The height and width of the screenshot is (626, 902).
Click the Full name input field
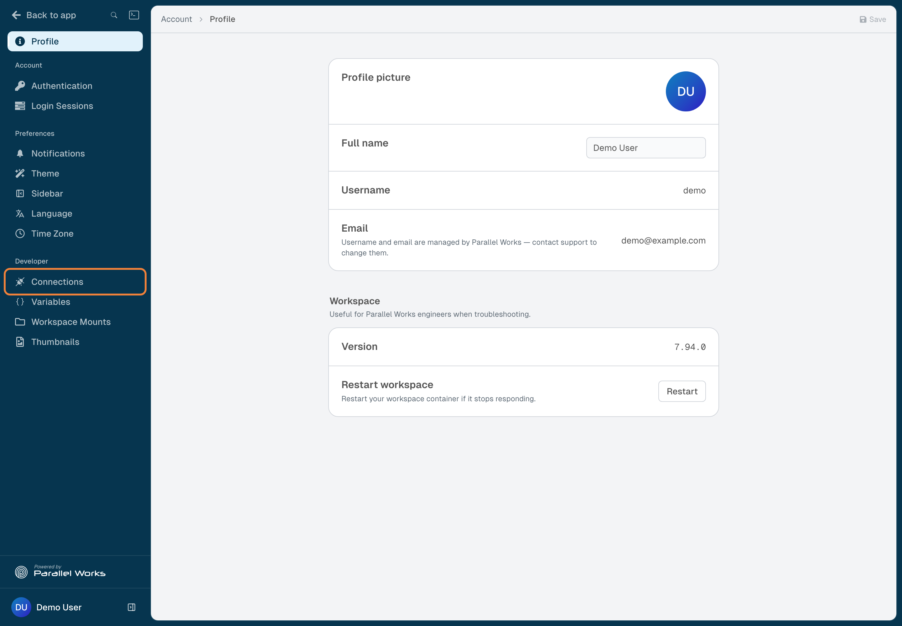pyautogui.click(x=646, y=148)
